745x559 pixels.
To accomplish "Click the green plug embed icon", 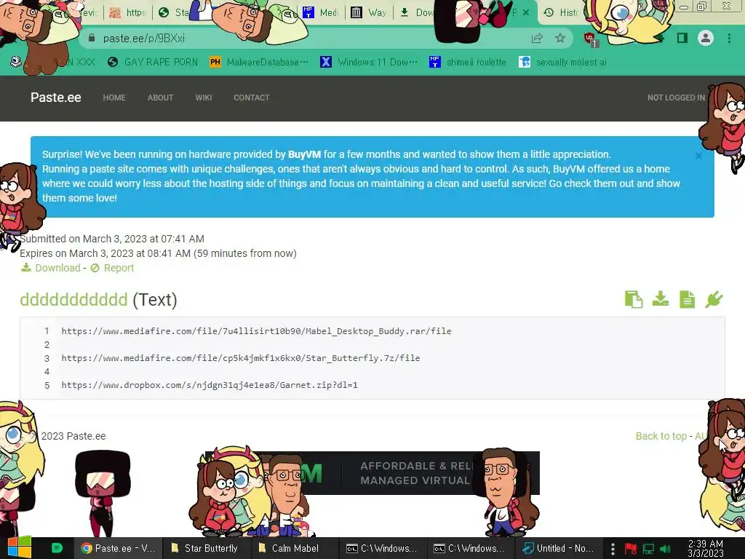I will 714,299.
